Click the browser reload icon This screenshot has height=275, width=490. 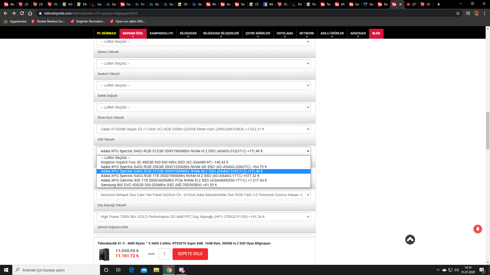[x=22, y=13]
